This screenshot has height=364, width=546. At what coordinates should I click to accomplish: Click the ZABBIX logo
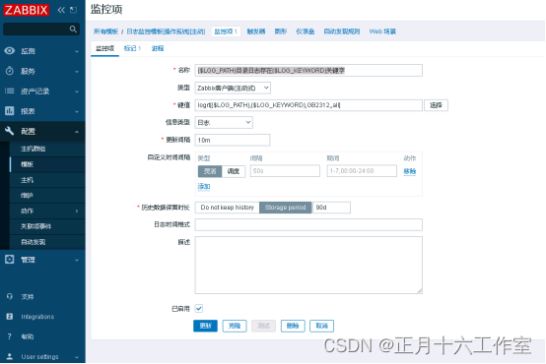tap(26, 10)
